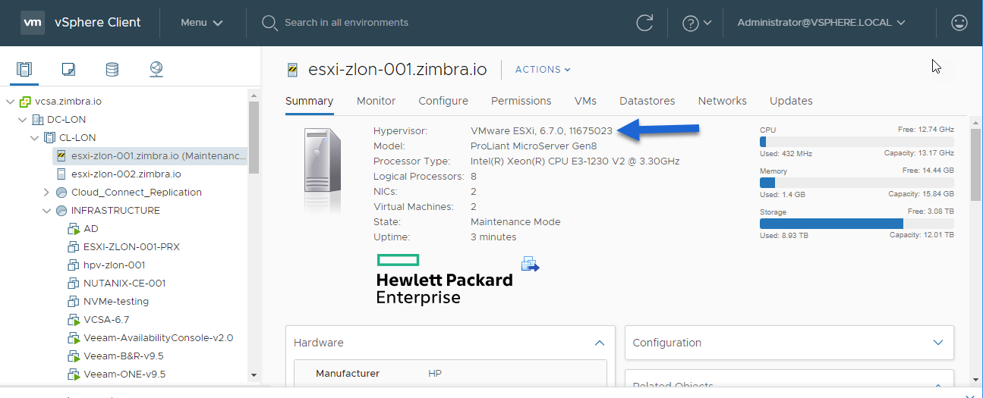The image size is (983, 398).
Task: Click the ESXI-ZLON-001-PRX VM icon
Action: [74, 247]
